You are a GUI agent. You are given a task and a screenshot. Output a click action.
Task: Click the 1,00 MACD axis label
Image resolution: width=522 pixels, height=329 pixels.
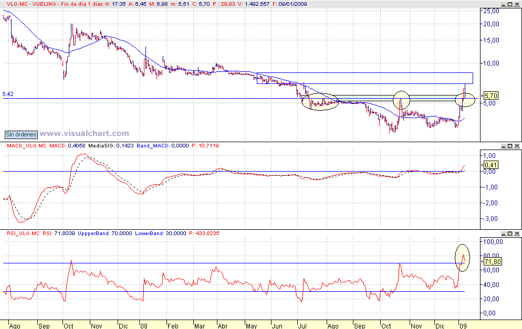(x=489, y=156)
